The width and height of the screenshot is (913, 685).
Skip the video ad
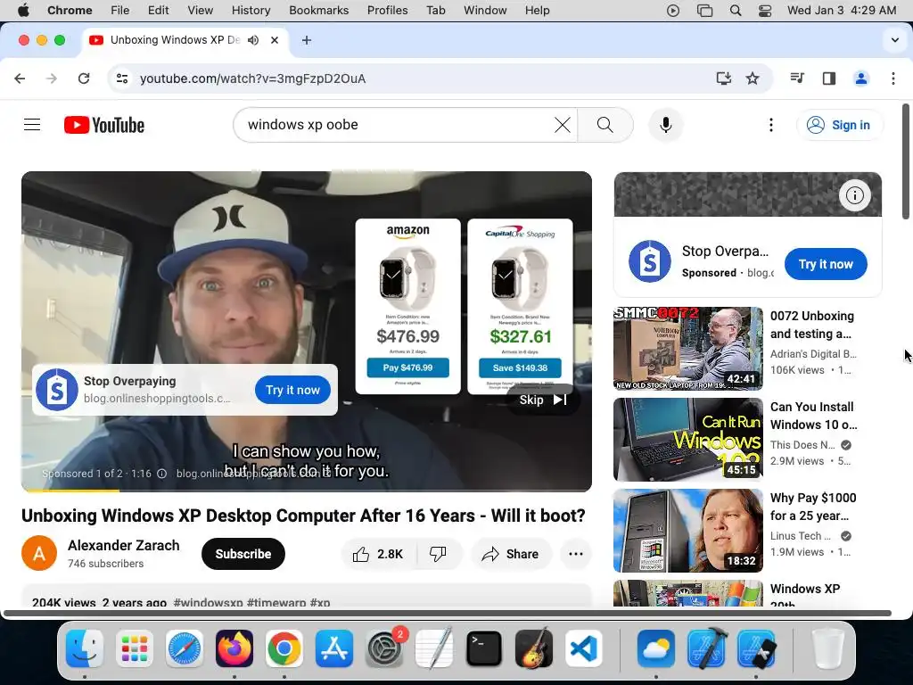tap(543, 400)
